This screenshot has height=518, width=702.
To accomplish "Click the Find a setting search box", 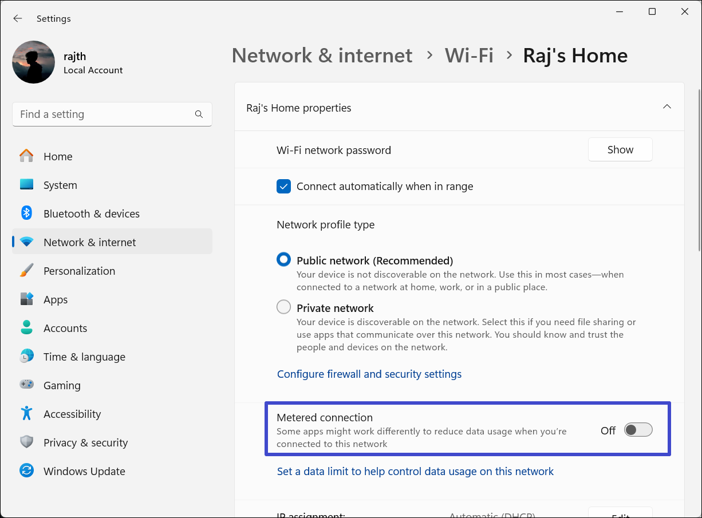I will 103,114.
